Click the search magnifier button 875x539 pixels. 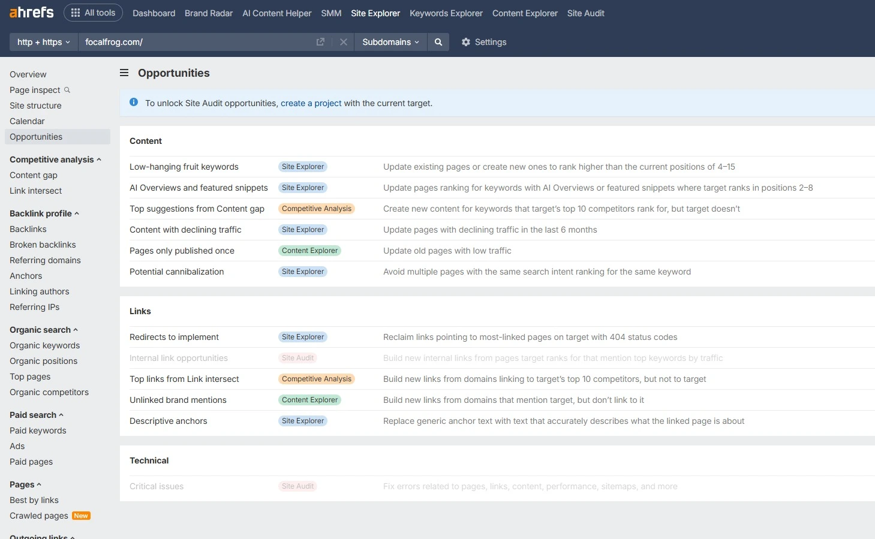tap(438, 42)
